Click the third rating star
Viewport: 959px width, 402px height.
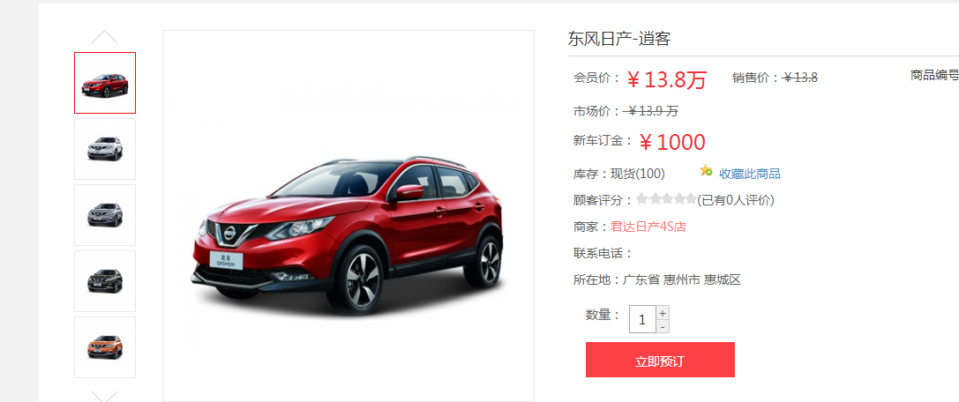(x=666, y=198)
